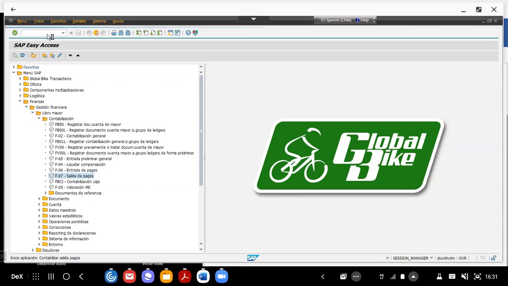Click the Create New Session icon
Viewport: 508px width, 286px height.
170,33
